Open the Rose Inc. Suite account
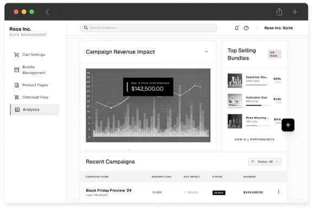314x210 pixels. (278, 28)
